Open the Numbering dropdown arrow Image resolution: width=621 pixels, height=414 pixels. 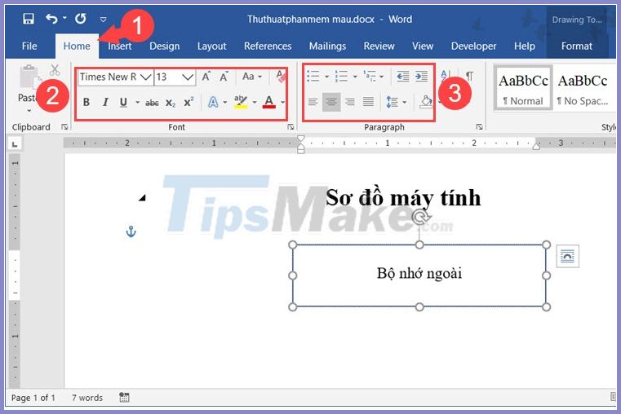(355, 77)
